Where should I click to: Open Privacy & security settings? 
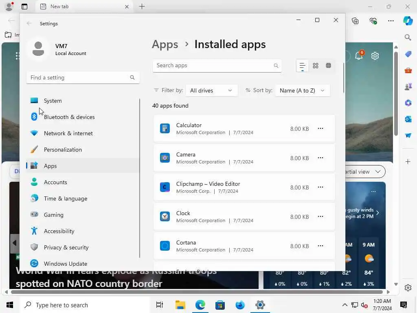tap(83, 247)
